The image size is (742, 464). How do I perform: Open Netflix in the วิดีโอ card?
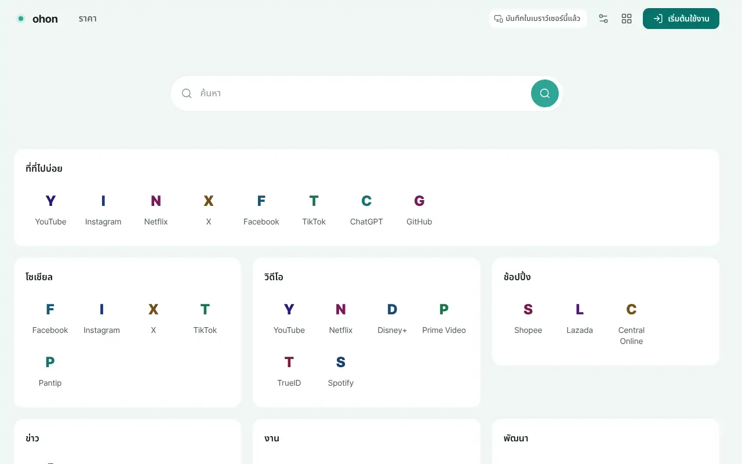tap(341, 318)
